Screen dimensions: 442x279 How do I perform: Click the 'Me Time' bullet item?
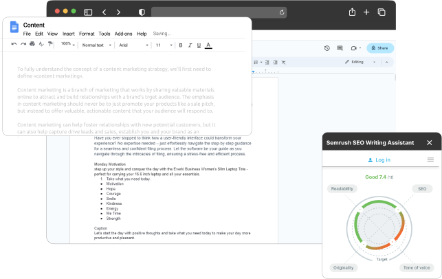pos(113,214)
